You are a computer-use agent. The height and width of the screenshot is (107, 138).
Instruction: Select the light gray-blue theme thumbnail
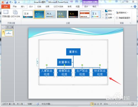51,14
